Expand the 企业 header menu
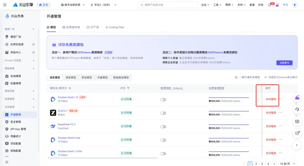 pyautogui.click(x=205, y=5)
